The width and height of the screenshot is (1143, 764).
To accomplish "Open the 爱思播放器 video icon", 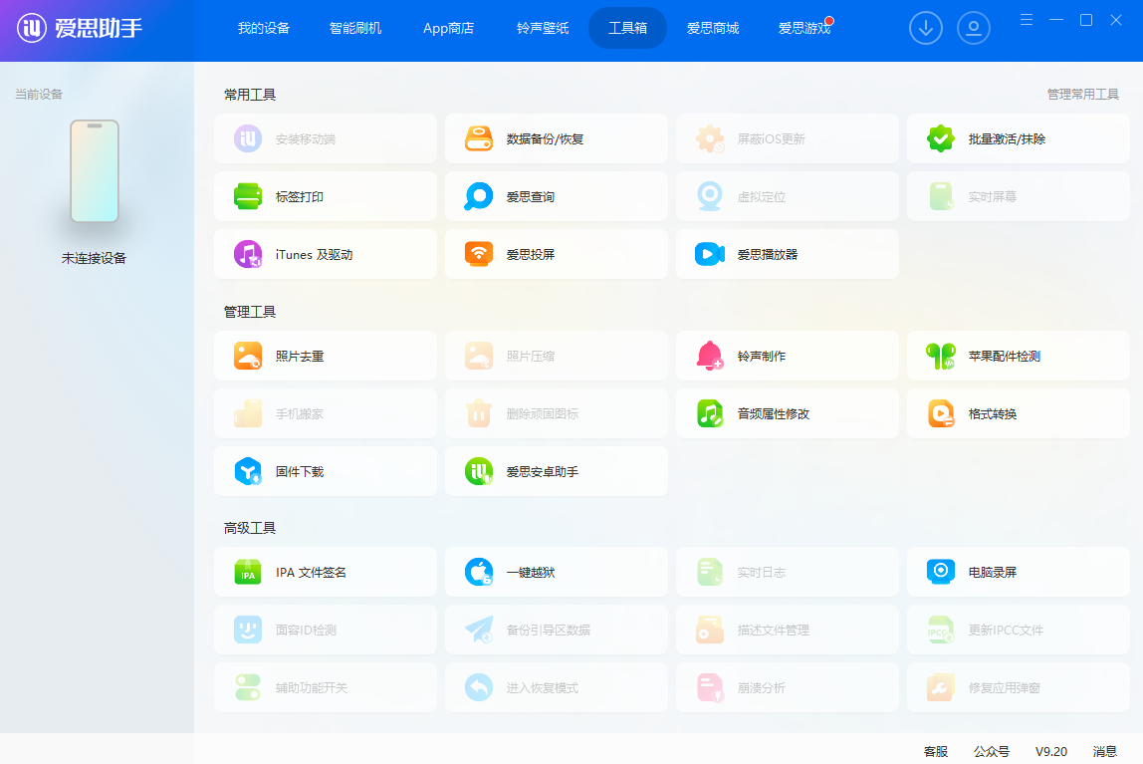I will (709, 254).
